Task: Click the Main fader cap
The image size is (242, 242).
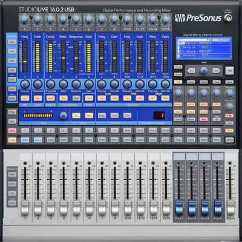Action: pos(230,208)
